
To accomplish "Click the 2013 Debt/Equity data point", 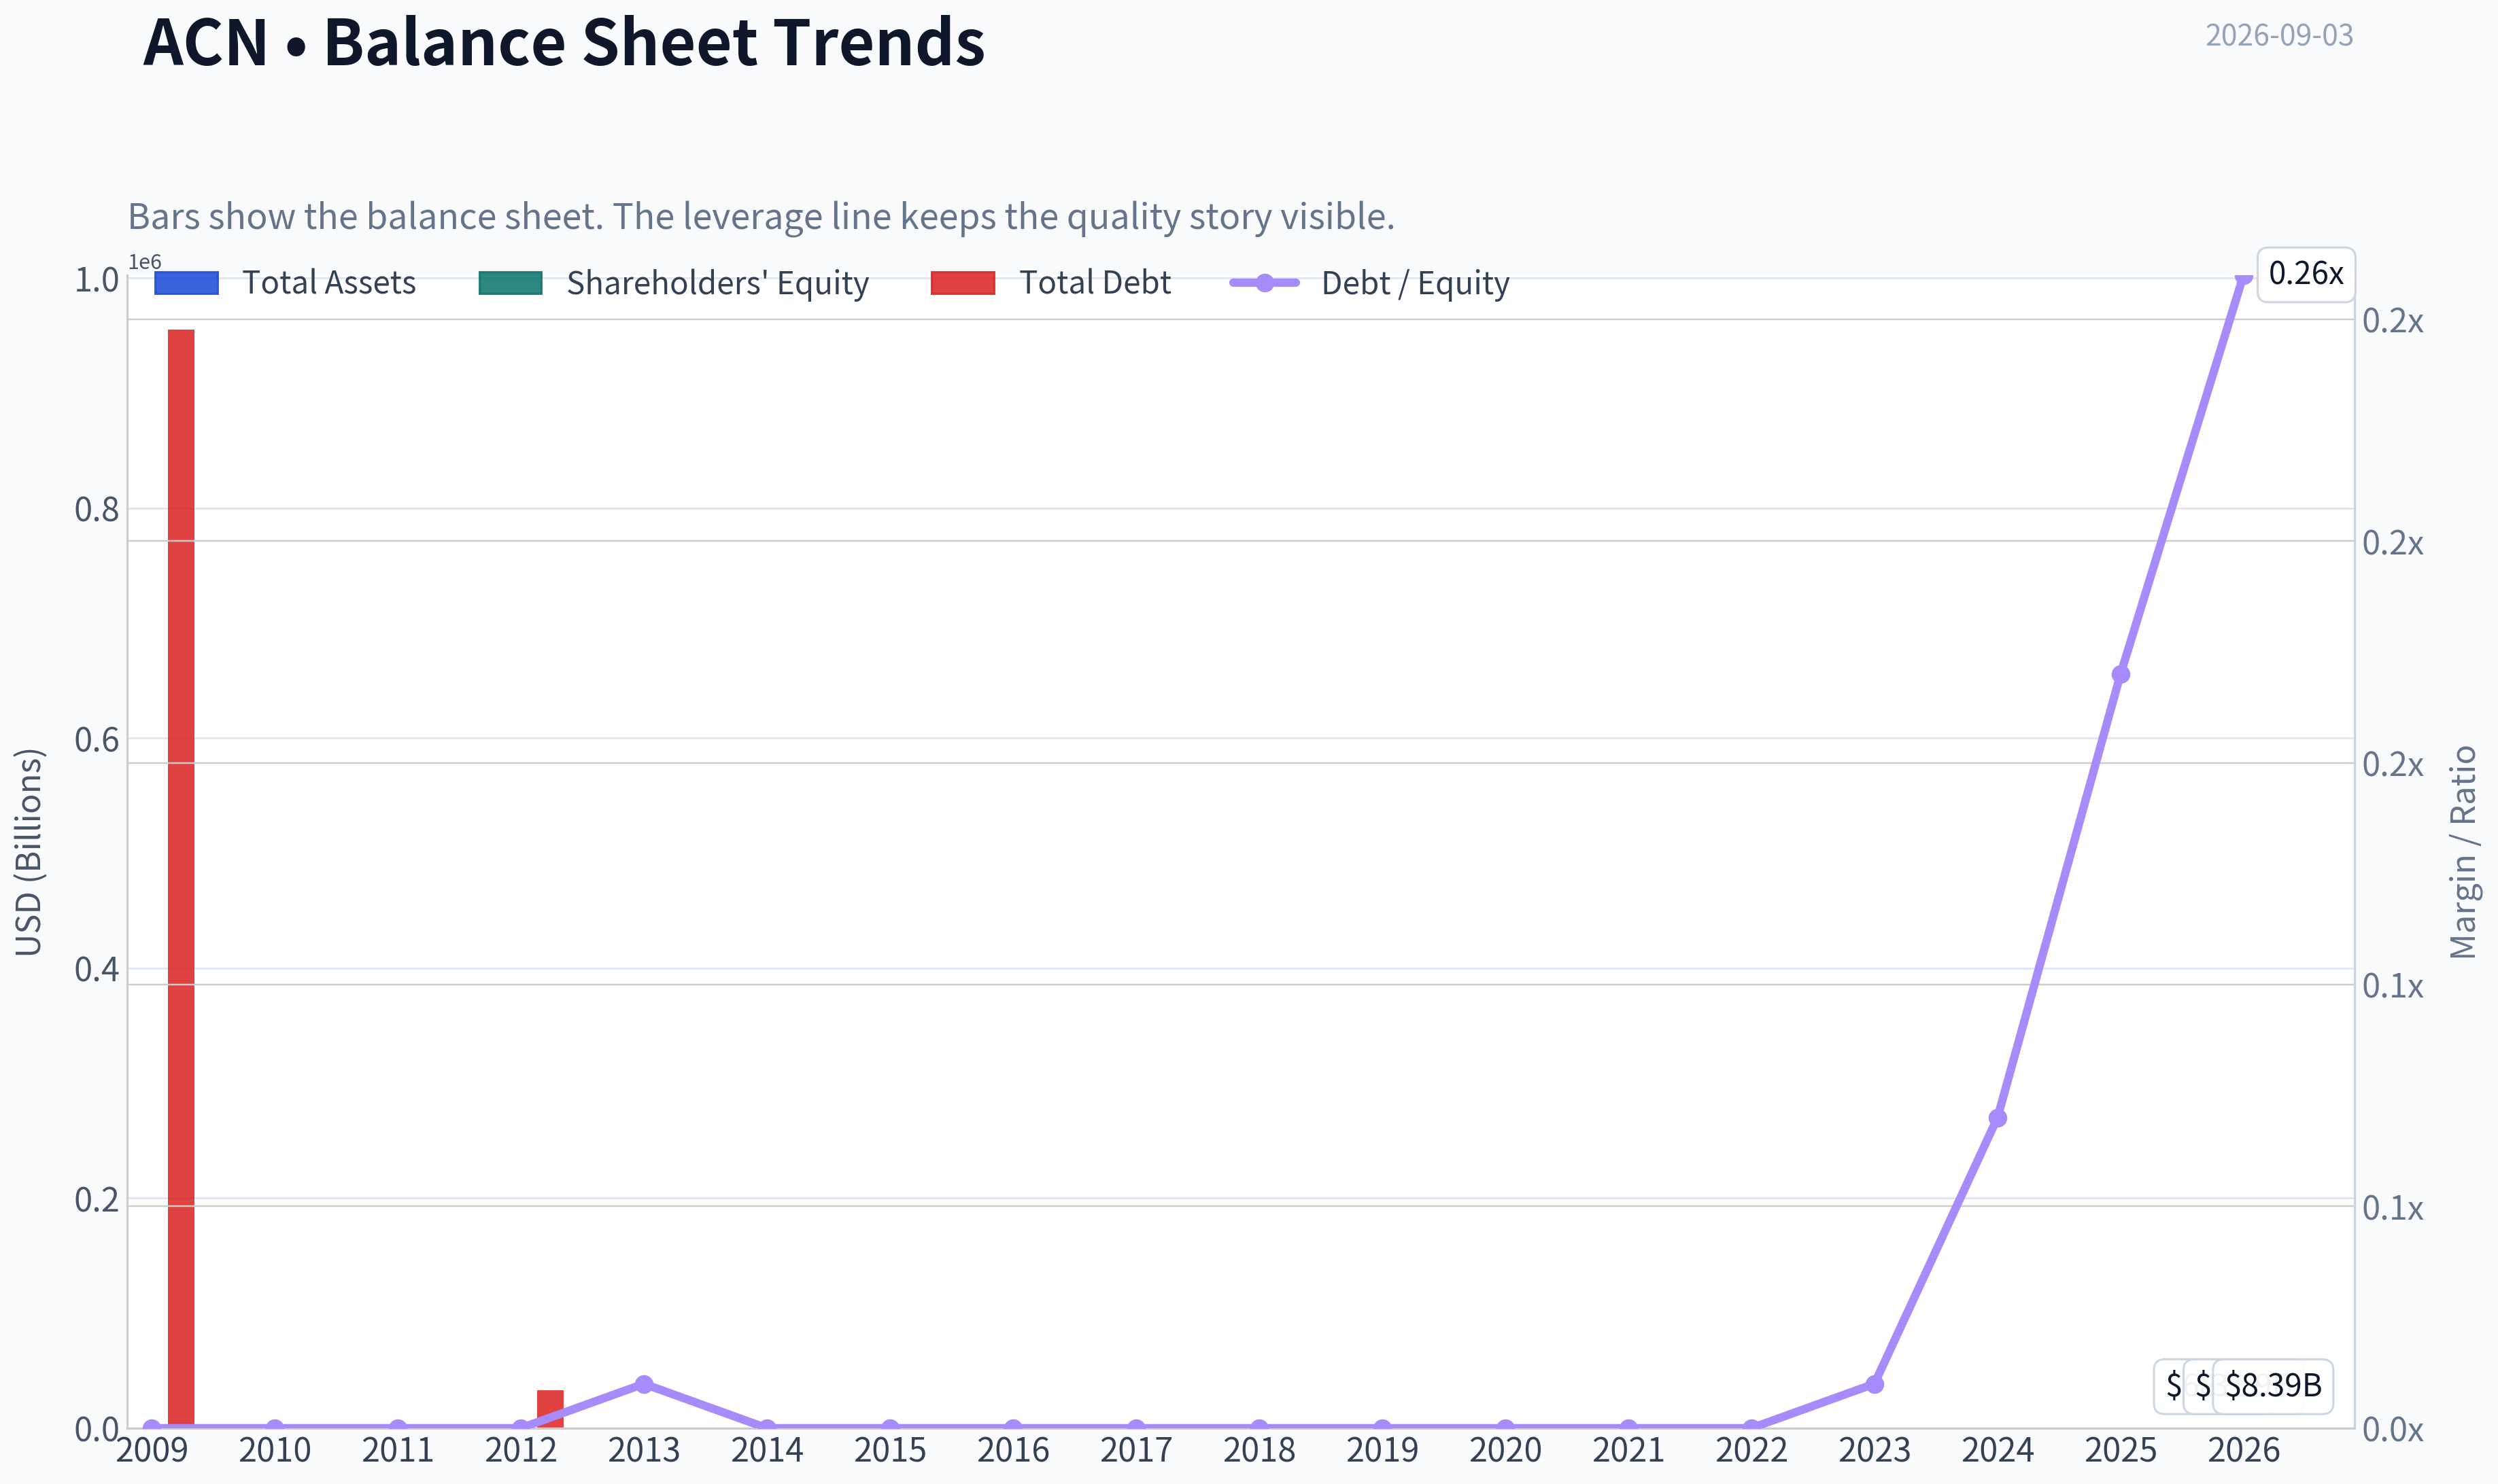I will pyautogui.click(x=645, y=1384).
